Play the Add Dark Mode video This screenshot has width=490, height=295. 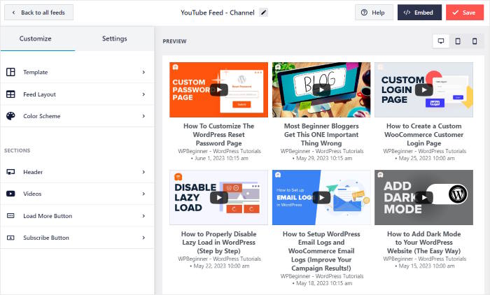coord(423,198)
